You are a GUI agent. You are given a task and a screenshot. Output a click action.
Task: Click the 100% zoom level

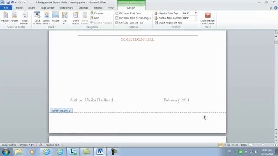click(244, 145)
